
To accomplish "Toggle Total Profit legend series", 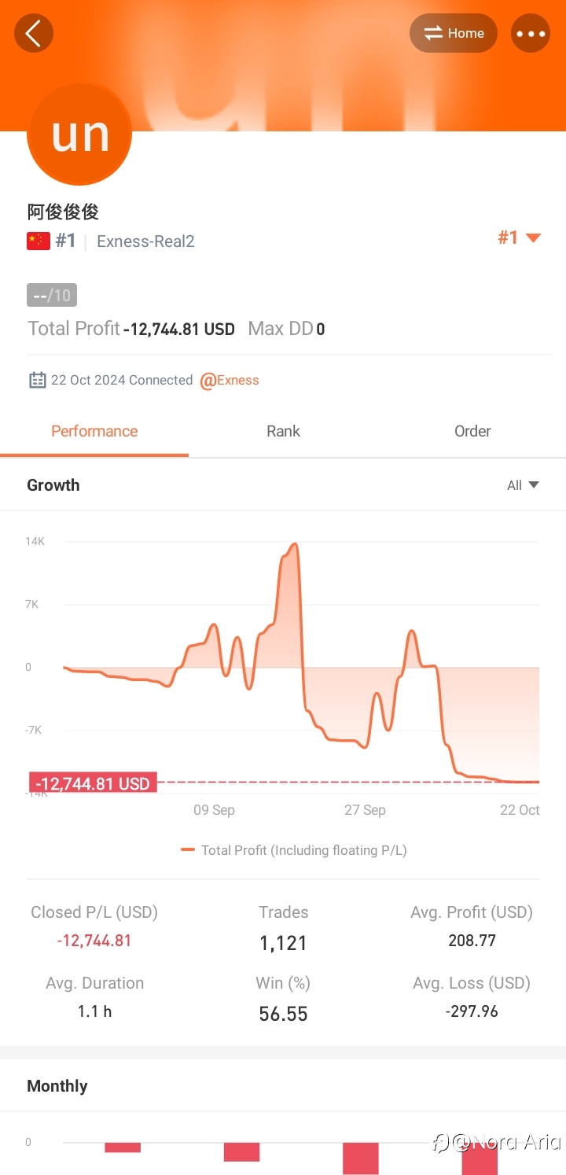I will [x=294, y=850].
